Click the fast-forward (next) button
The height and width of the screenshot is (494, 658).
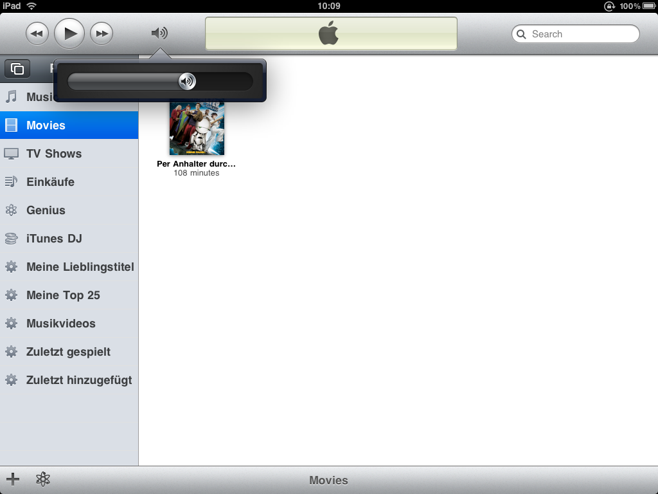102,33
